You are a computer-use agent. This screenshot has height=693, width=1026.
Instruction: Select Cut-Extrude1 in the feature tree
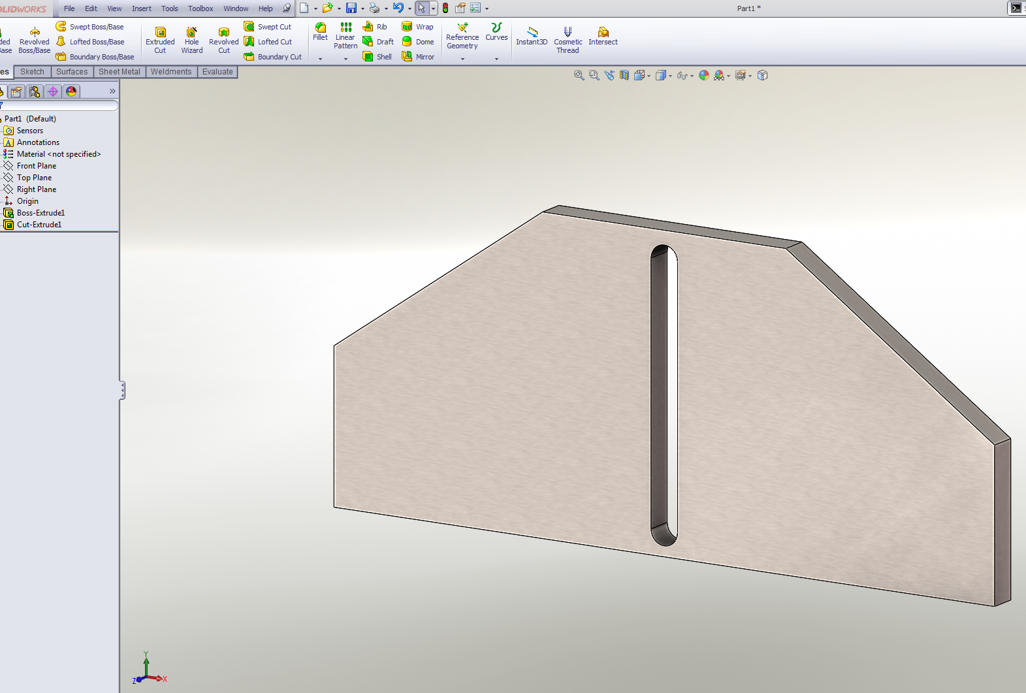[39, 225]
